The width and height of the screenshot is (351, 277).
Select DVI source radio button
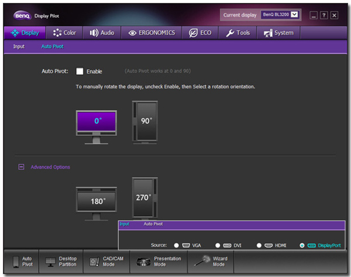[x=218, y=245]
